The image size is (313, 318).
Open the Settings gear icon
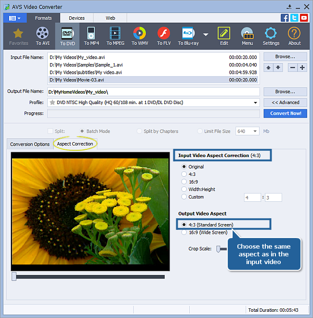271,36
